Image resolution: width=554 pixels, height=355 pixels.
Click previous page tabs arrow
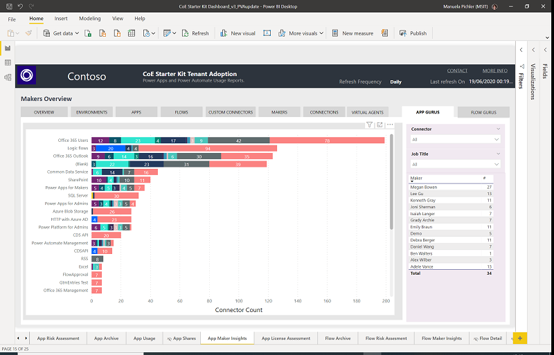(19, 338)
